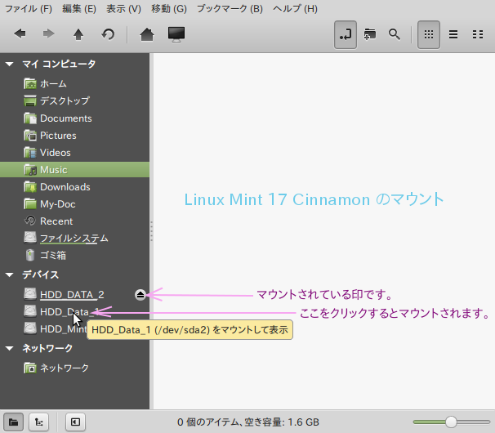Switch to compact view
This screenshot has width=495, height=433.
click(478, 34)
